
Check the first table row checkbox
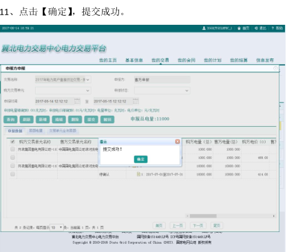(x=12, y=149)
